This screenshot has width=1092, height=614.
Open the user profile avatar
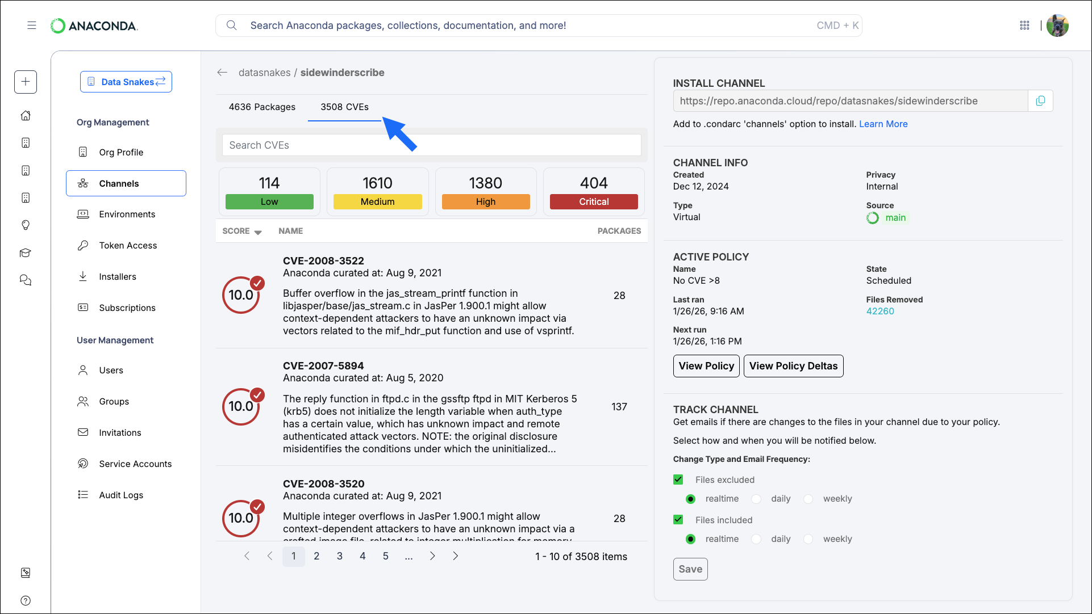1057,26
